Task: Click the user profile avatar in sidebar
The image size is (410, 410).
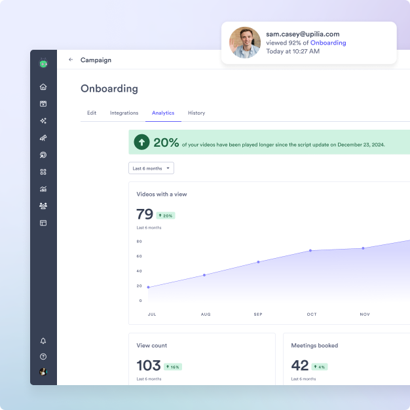Action: point(43,372)
